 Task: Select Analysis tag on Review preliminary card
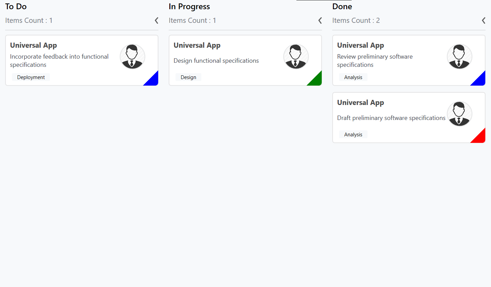click(x=353, y=77)
